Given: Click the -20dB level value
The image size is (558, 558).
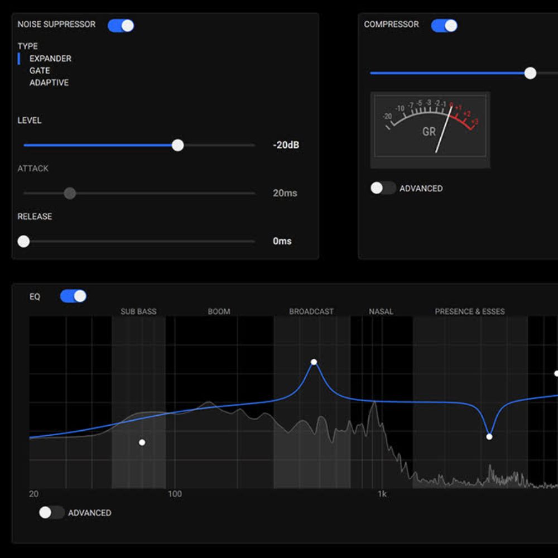Looking at the screenshot, I should pyautogui.click(x=286, y=145).
